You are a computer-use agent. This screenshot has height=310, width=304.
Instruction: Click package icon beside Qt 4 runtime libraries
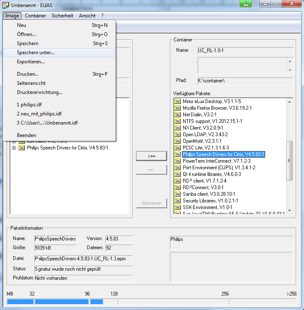click(x=177, y=174)
